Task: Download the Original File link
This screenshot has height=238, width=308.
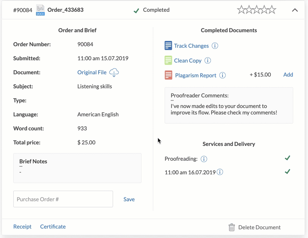Action: pyautogui.click(x=92, y=72)
